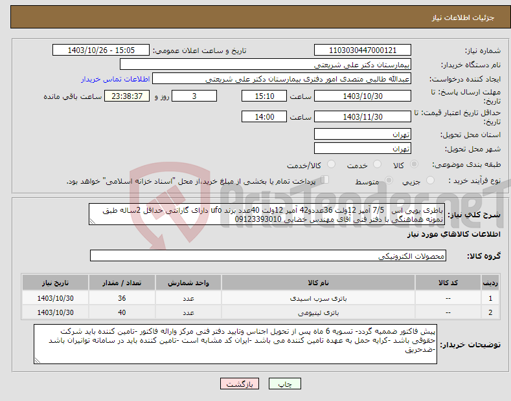
Task: Click the announcement date field 1403/10/26 - 15:05
Action: 100,50
